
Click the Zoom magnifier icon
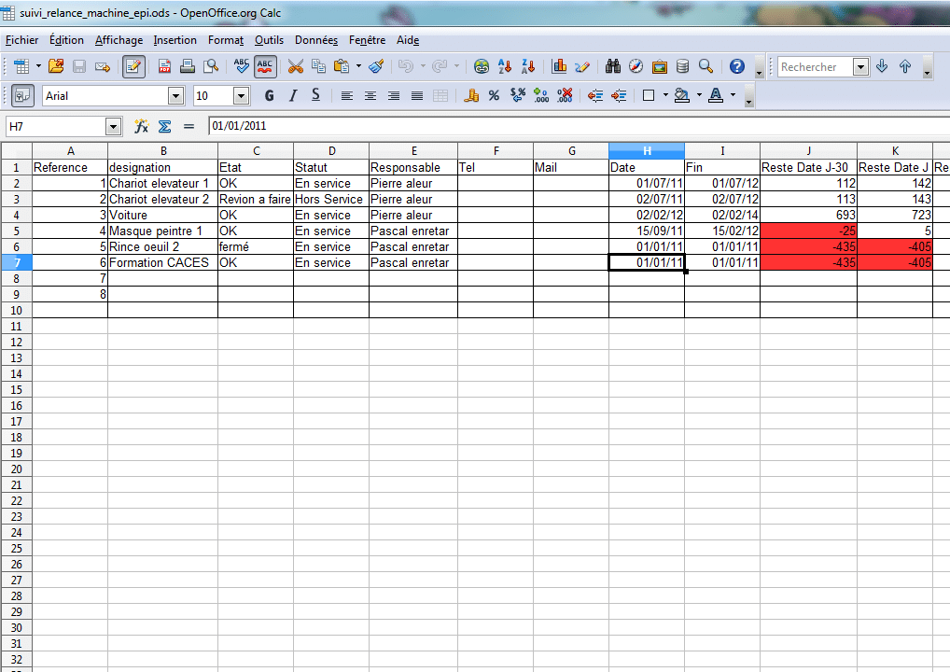(706, 66)
